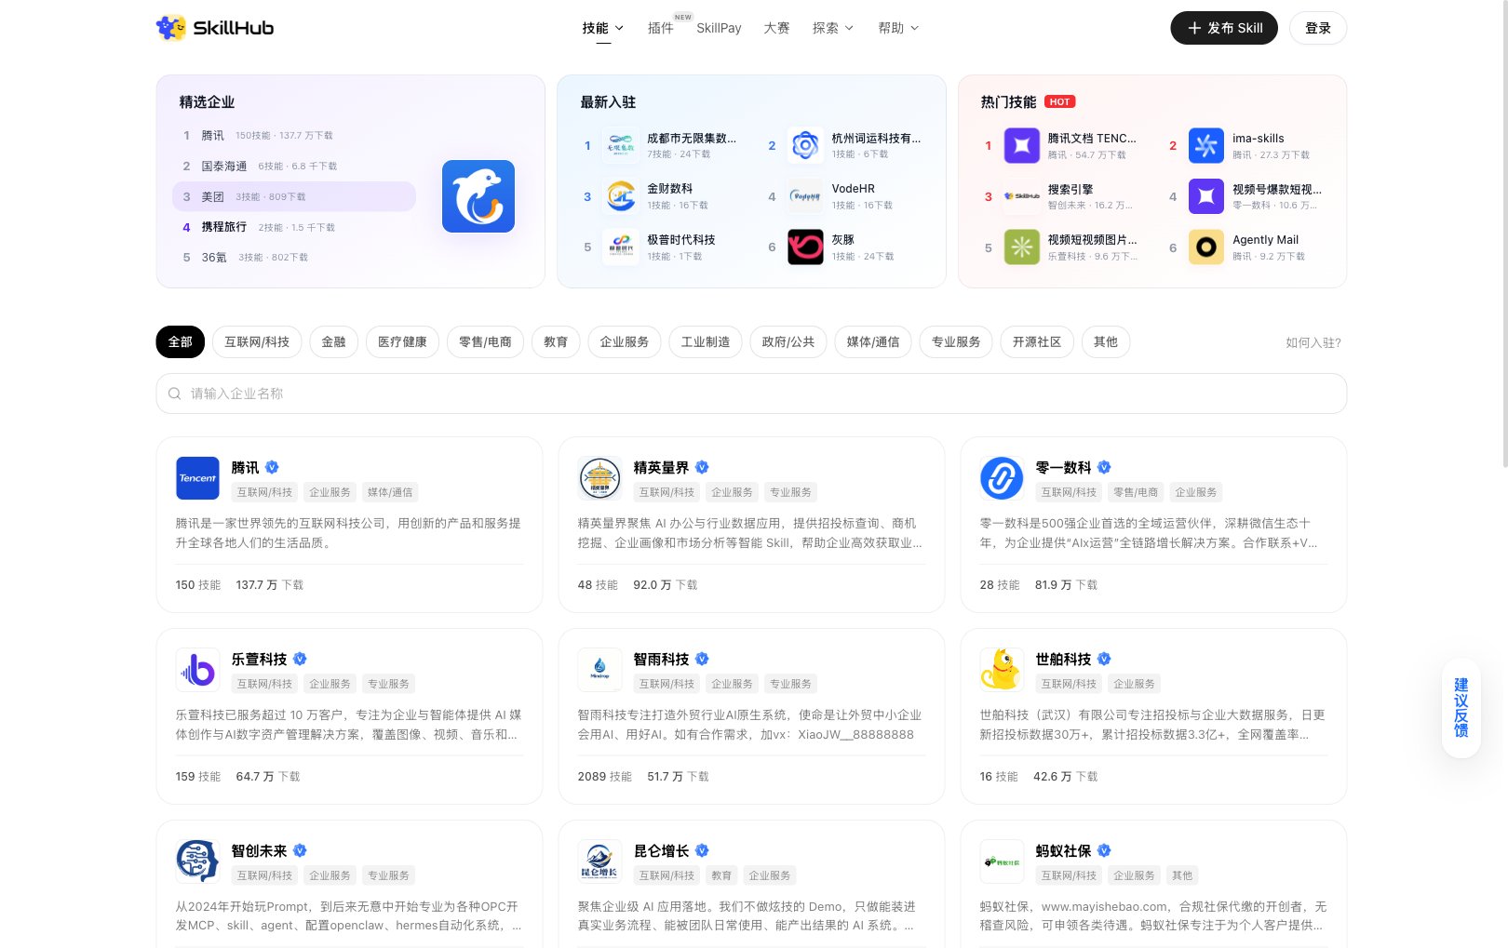Screen dimensions: 1508x948
Task: Filter by 开源社区 category
Action: (x=1037, y=342)
